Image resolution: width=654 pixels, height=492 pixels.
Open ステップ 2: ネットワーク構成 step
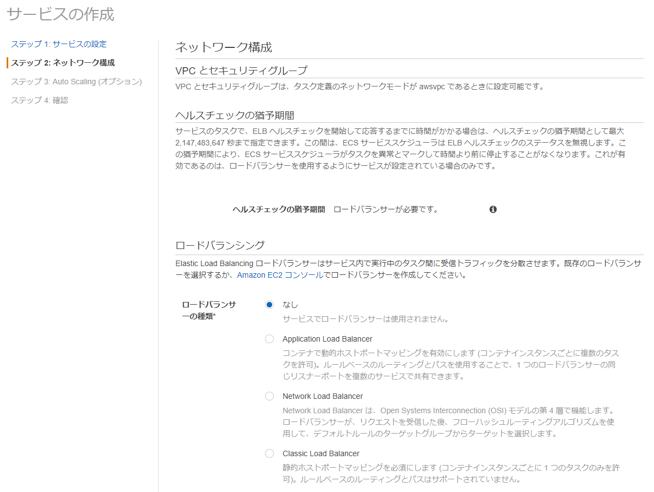click(63, 63)
